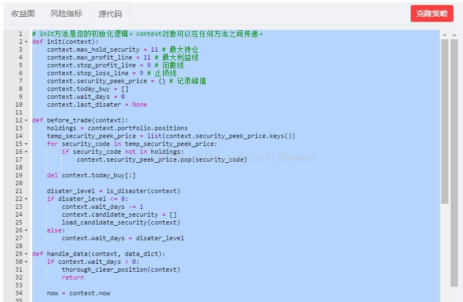Click 'is_disaster(context)' on line 21
This screenshot has height=302, width=463.
(x=143, y=191)
